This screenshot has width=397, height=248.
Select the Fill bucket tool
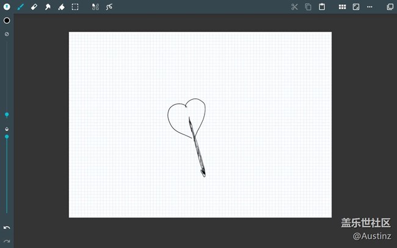point(61,7)
